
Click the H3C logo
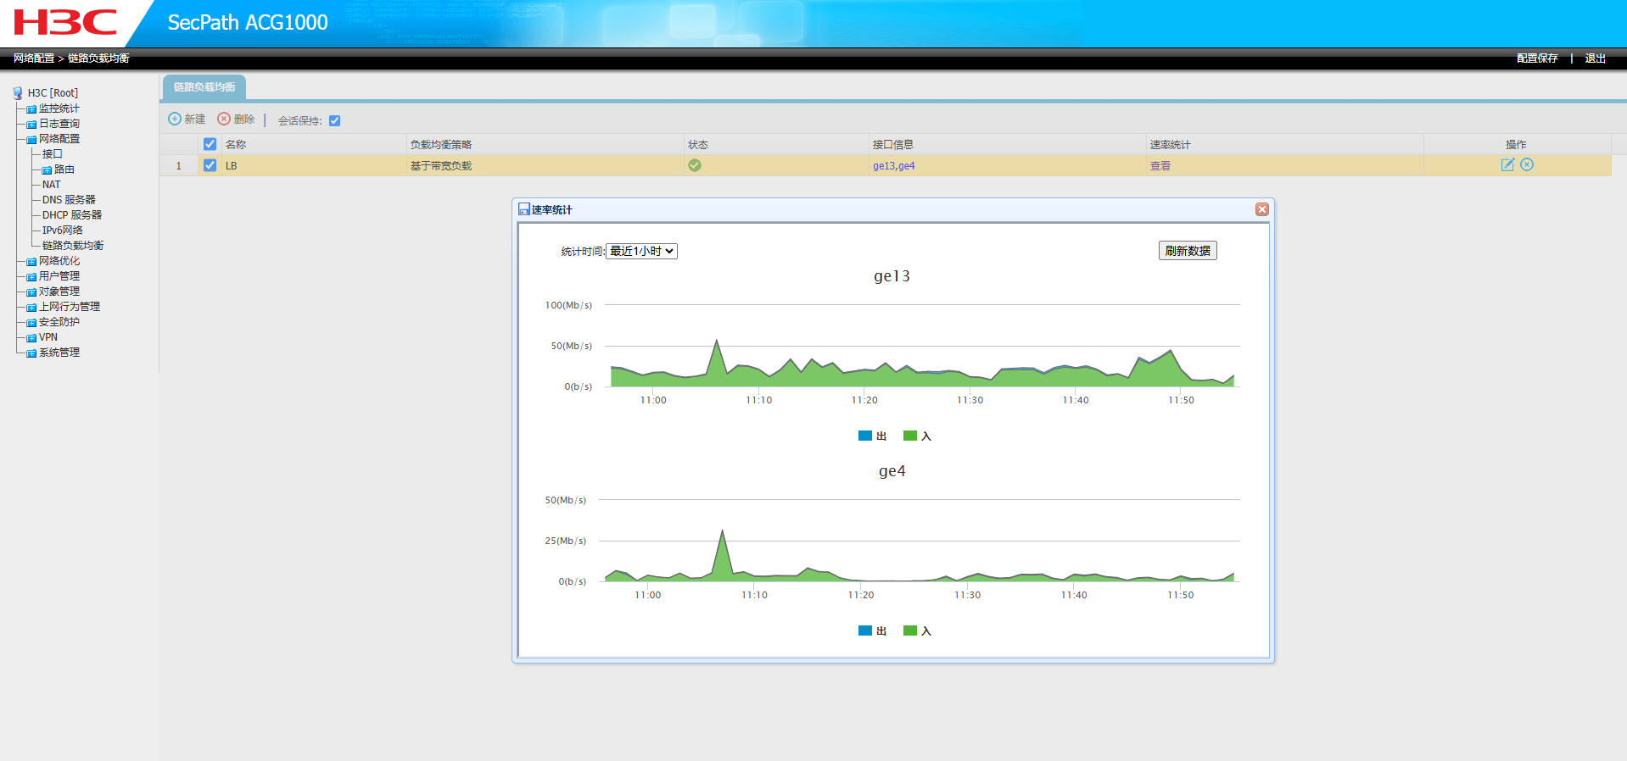pos(65,23)
